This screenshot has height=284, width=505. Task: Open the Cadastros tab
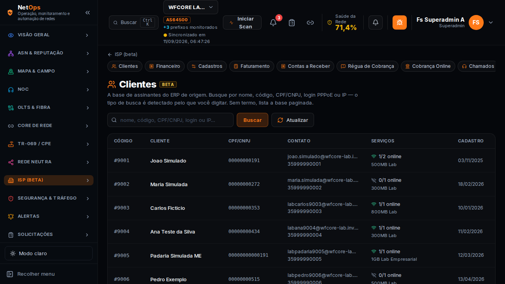pyautogui.click(x=207, y=66)
